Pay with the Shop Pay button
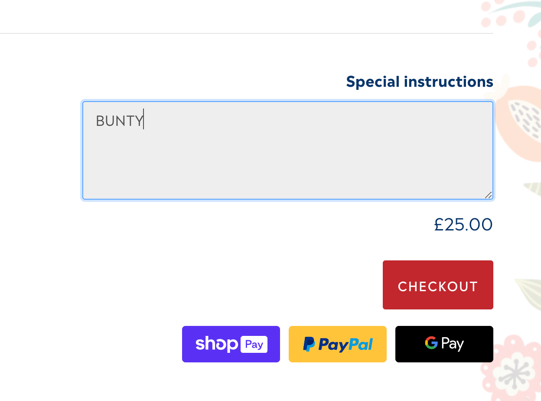The height and width of the screenshot is (401, 541). click(x=231, y=344)
